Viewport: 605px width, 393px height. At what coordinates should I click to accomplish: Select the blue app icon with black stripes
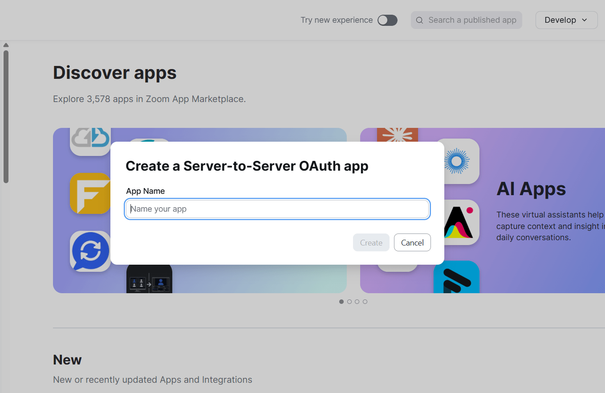coord(456,277)
